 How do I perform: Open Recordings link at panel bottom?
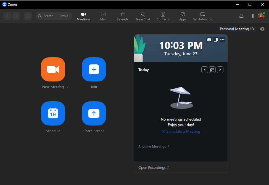(x=154, y=167)
